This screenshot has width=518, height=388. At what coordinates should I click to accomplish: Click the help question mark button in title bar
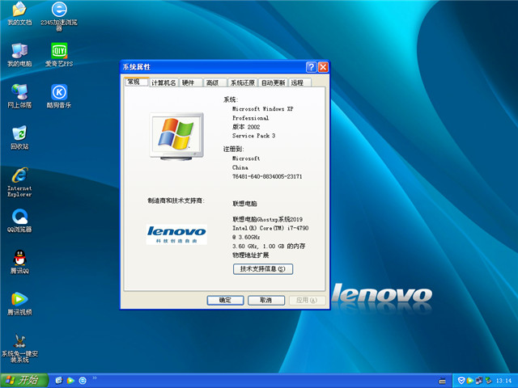click(311, 67)
